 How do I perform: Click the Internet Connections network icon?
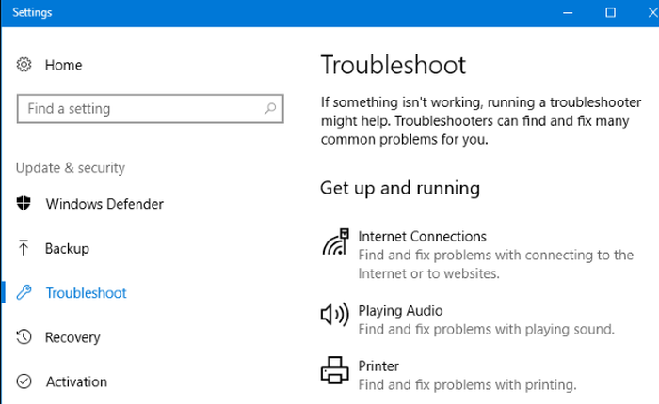click(x=336, y=242)
